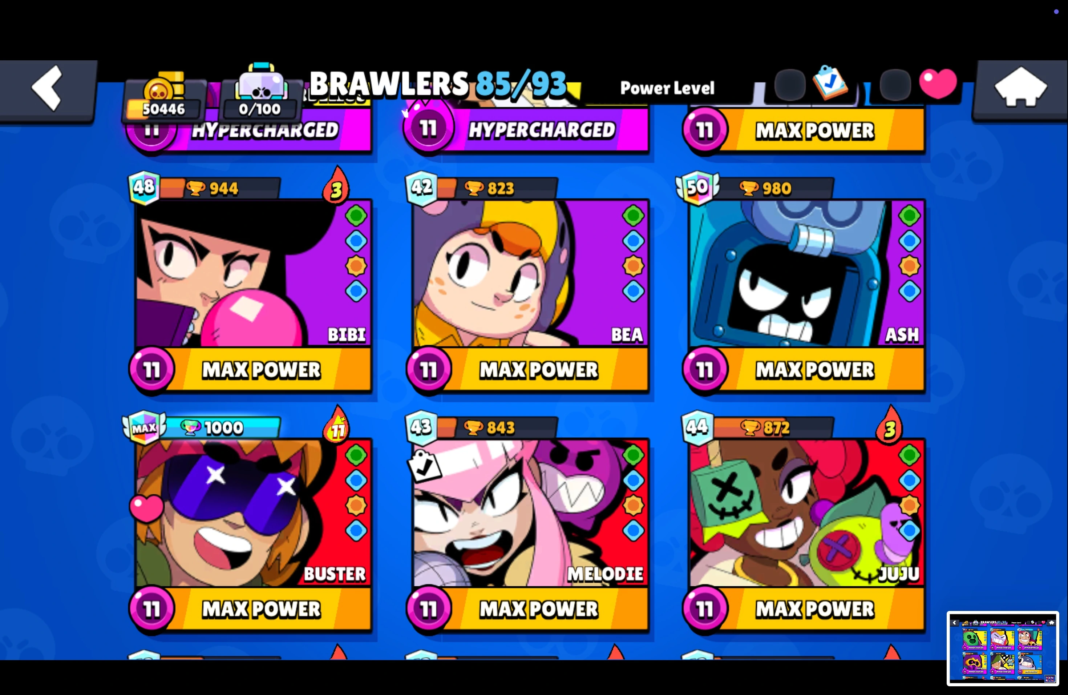Image resolution: width=1068 pixels, height=695 pixels.
Task: Tap Bibi's fire streak badge showing 3
Action: 336,186
